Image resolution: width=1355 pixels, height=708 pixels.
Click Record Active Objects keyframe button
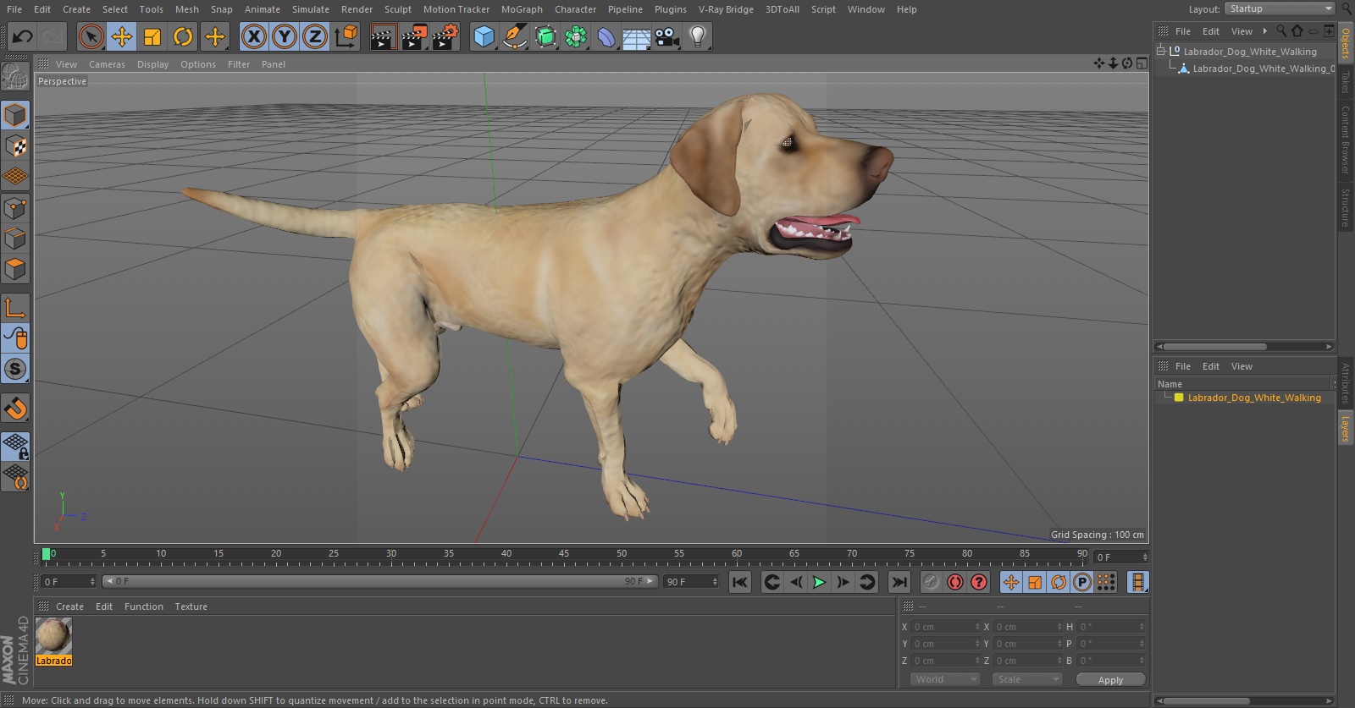[931, 582]
